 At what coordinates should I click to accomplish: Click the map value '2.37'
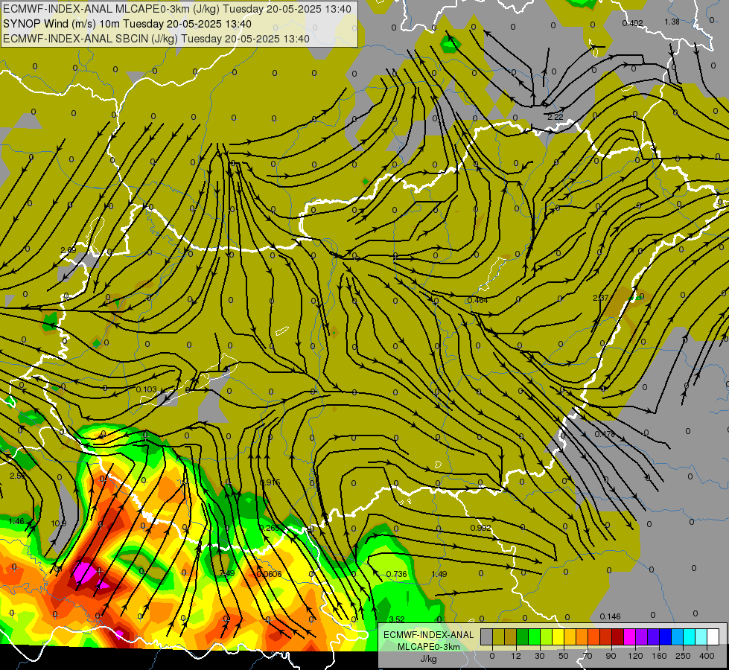click(x=601, y=298)
